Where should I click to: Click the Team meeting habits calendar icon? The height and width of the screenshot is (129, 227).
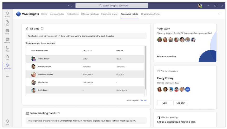point(27,113)
